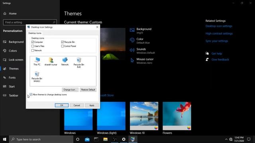Click the network globe tray icon
The height and width of the screenshot is (143, 255).
point(231,139)
